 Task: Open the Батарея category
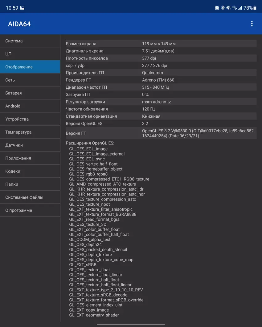click(30, 93)
